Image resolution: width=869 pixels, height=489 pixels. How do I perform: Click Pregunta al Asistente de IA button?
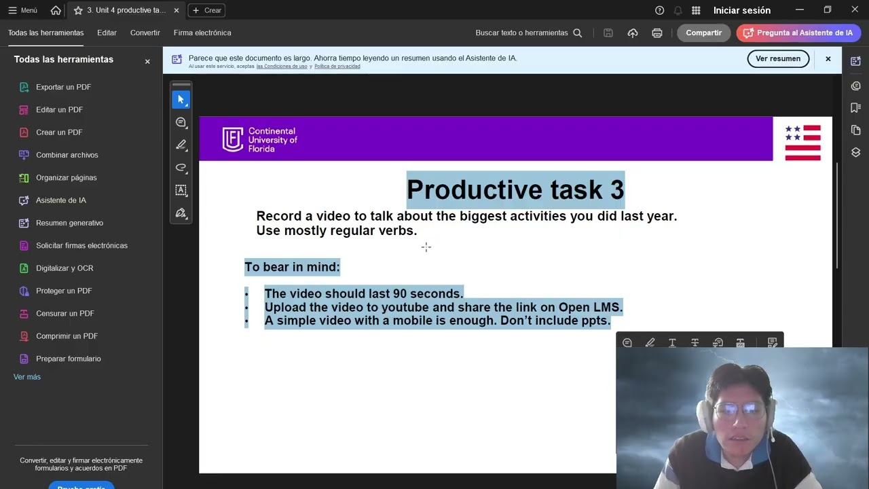(x=798, y=33)
